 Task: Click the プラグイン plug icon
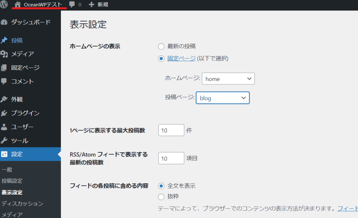4,113
